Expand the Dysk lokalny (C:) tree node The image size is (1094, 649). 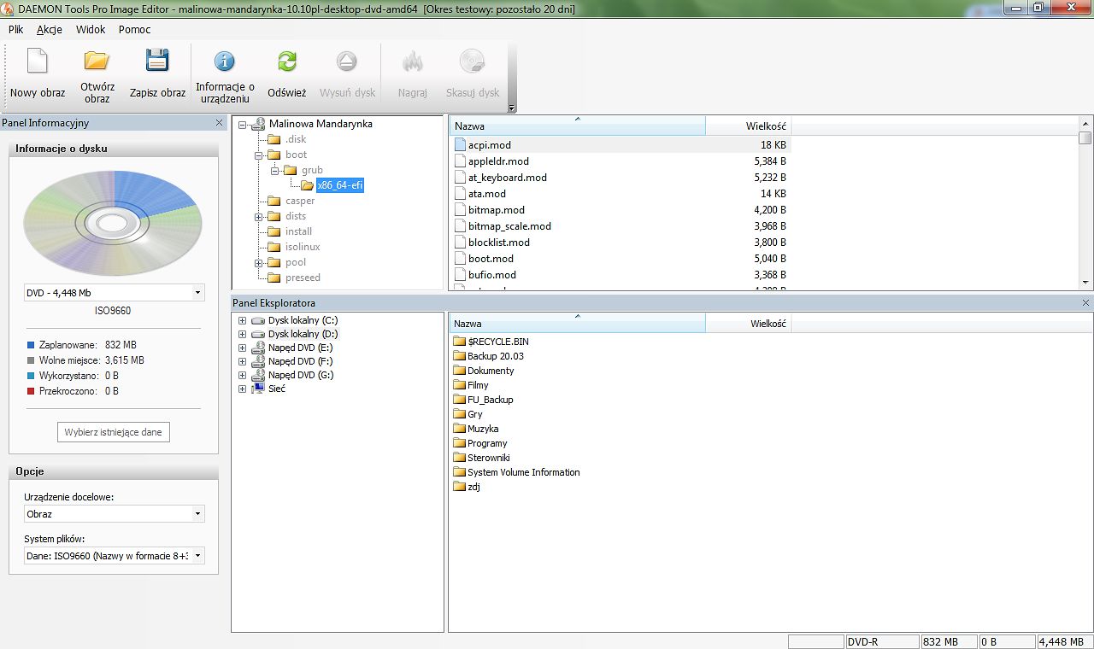click(x=243, y=321)
